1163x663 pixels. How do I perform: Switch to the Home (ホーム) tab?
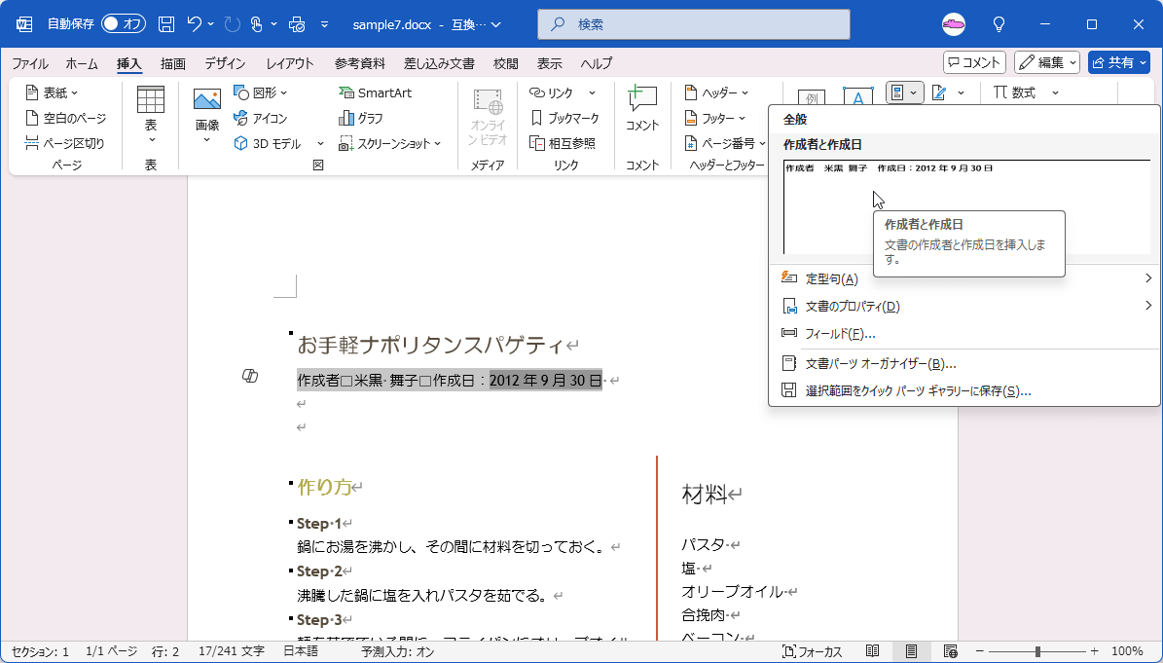pyautogui.click(x=82, y=64)
